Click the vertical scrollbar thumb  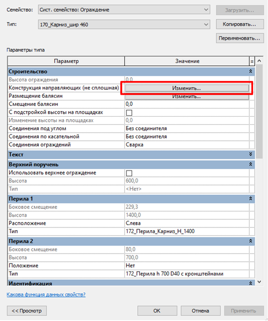click(x=259, y=112)
